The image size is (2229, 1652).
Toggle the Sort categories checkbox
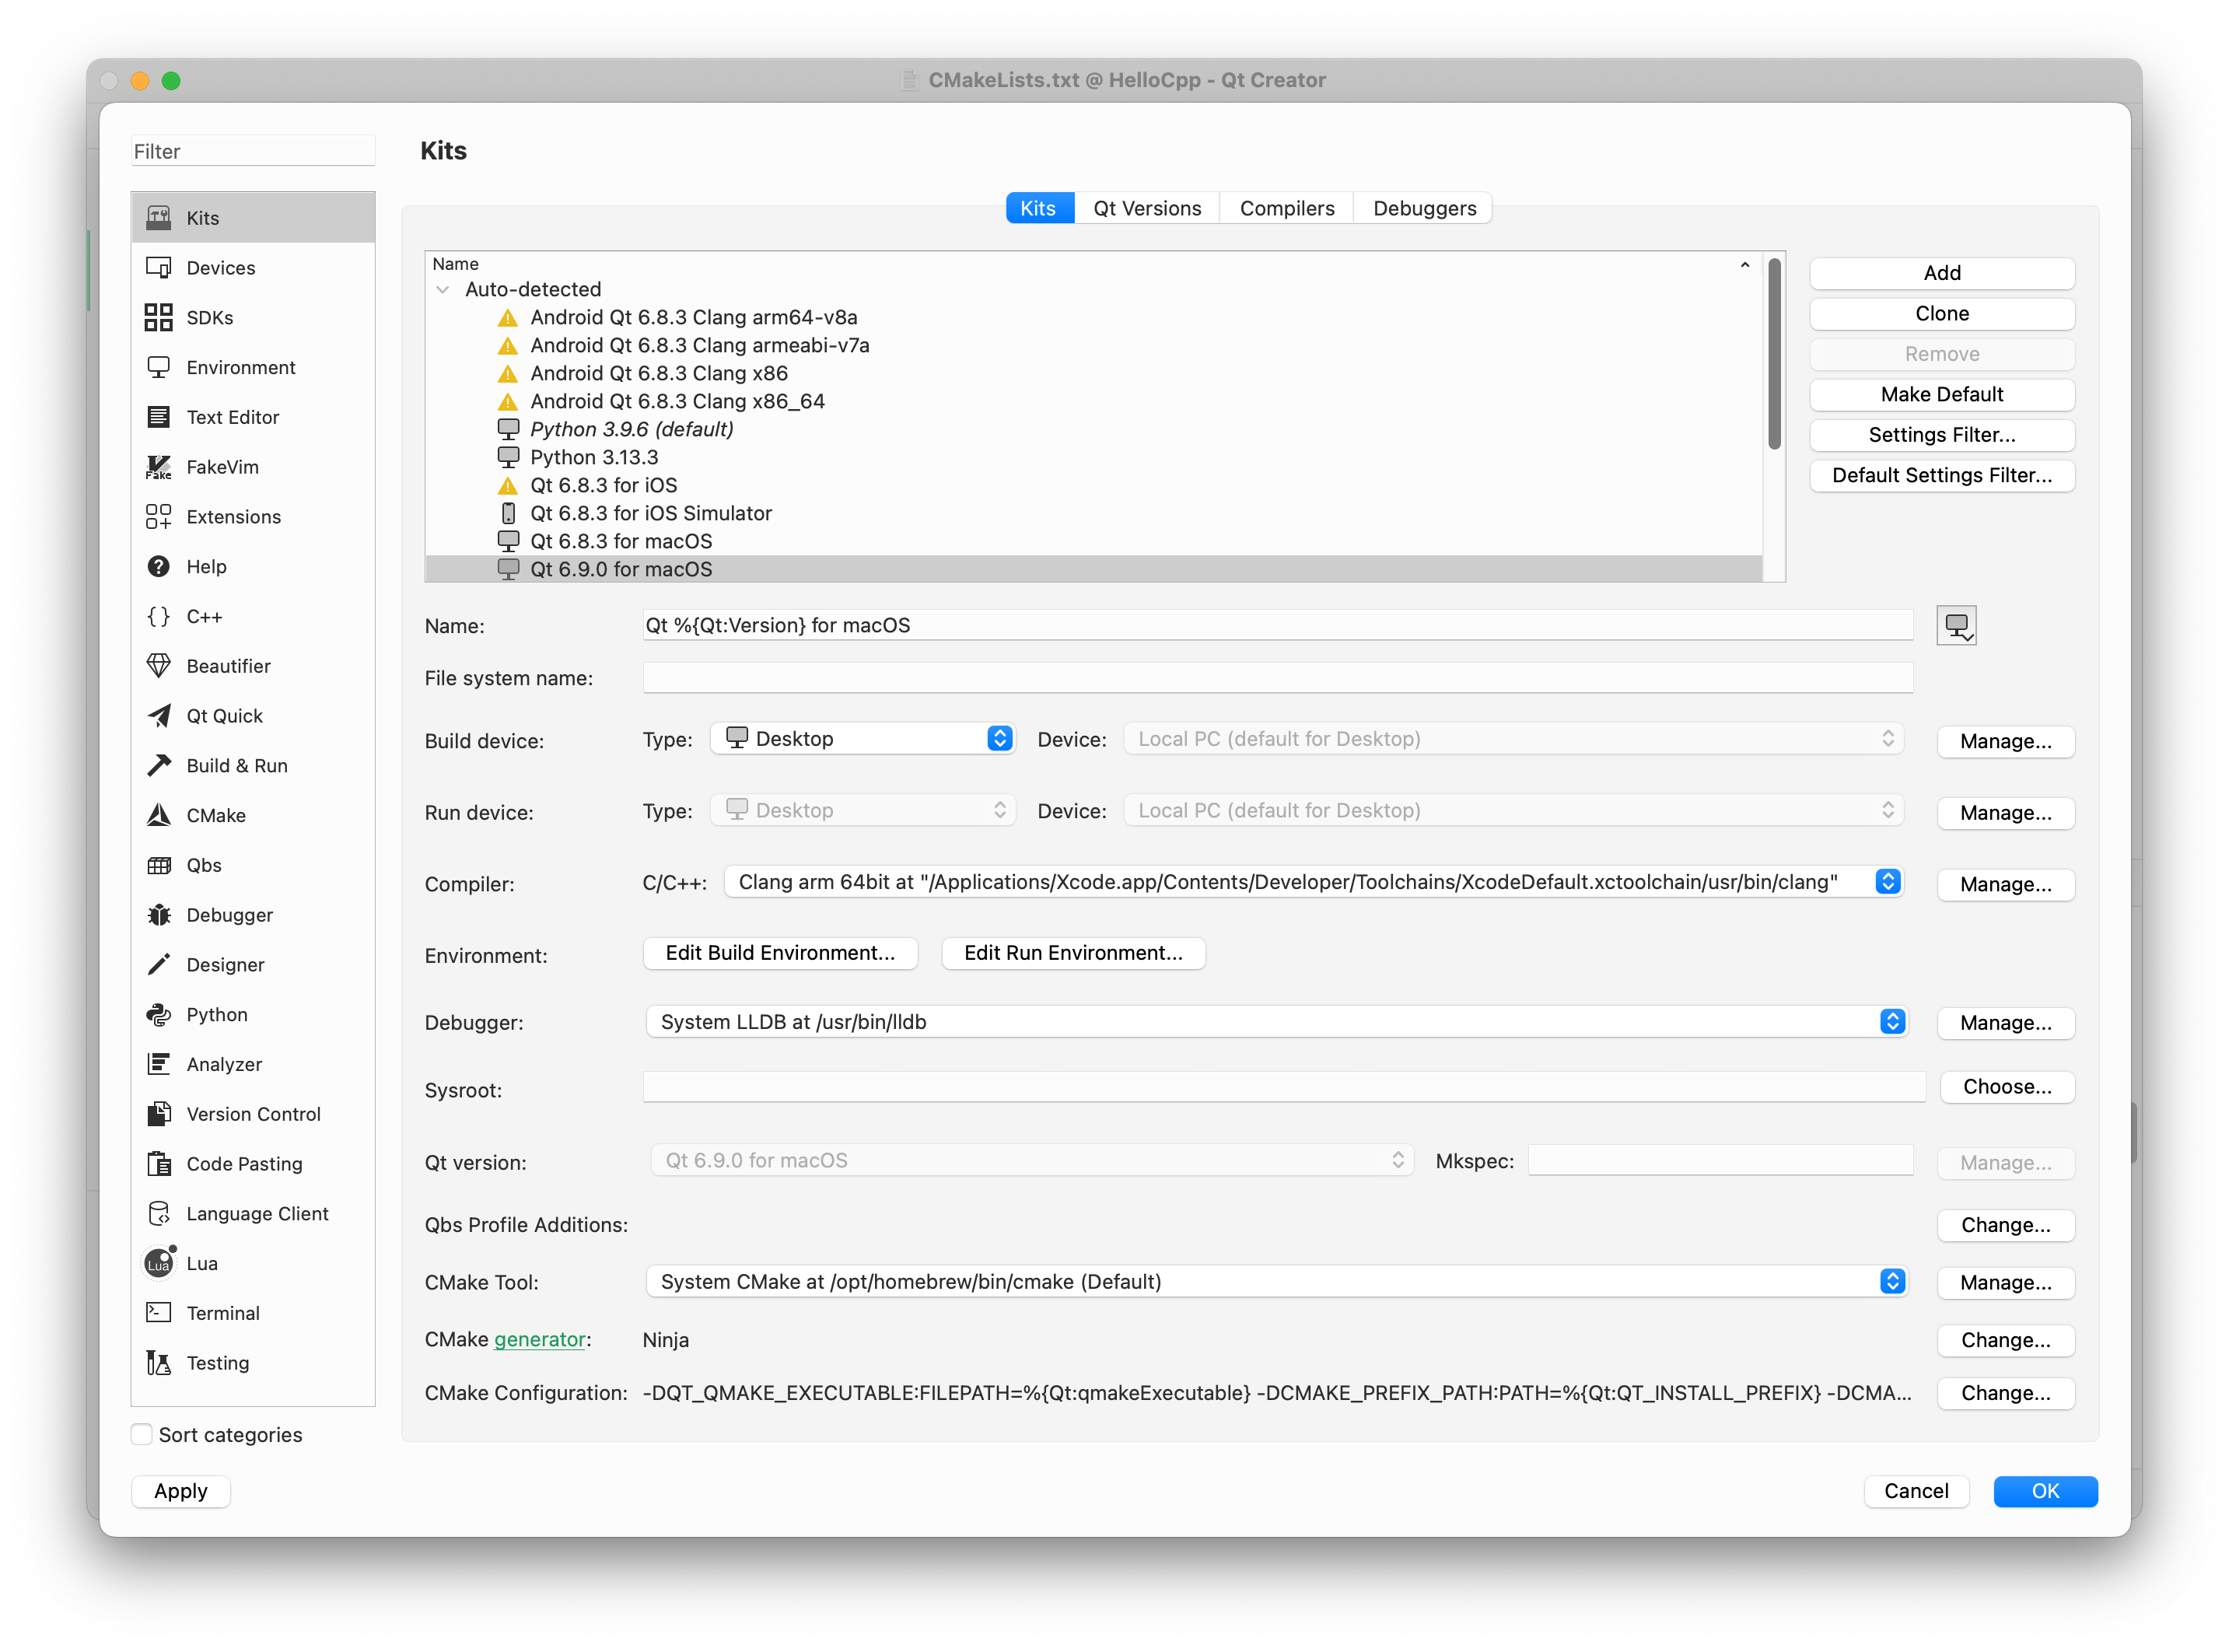142,1434
